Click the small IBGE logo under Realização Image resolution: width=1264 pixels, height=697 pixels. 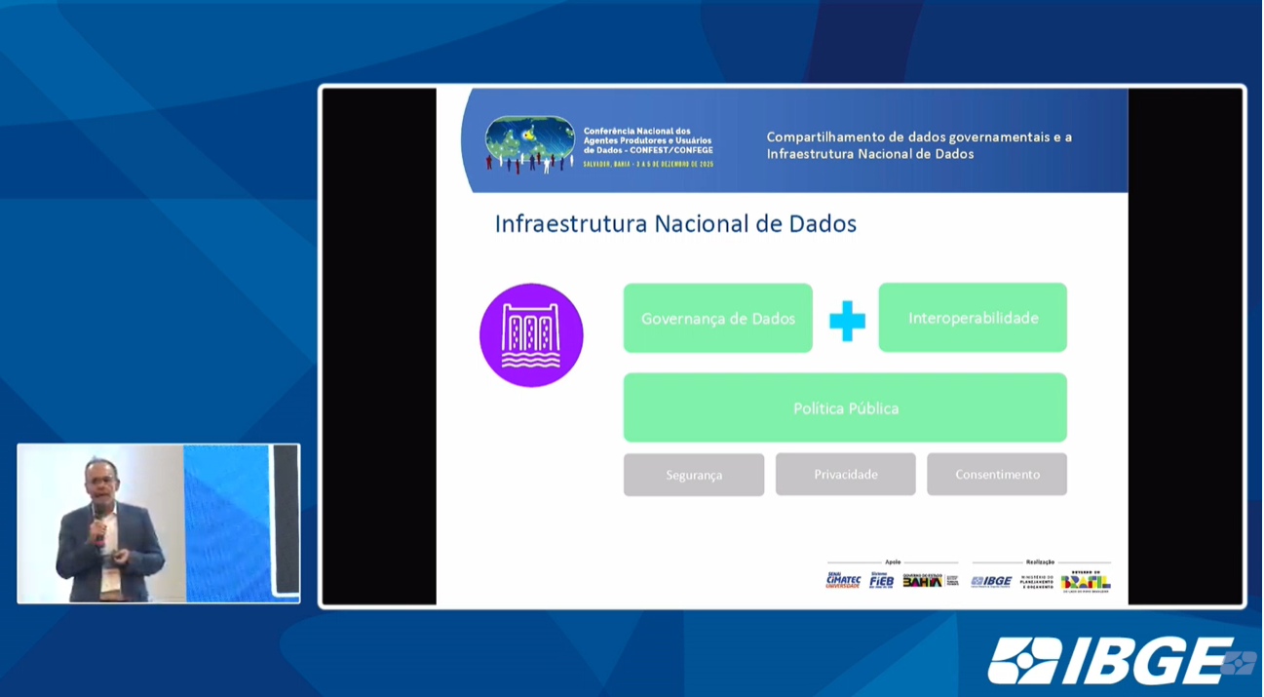pyautogui.click(x=991, y=582)
